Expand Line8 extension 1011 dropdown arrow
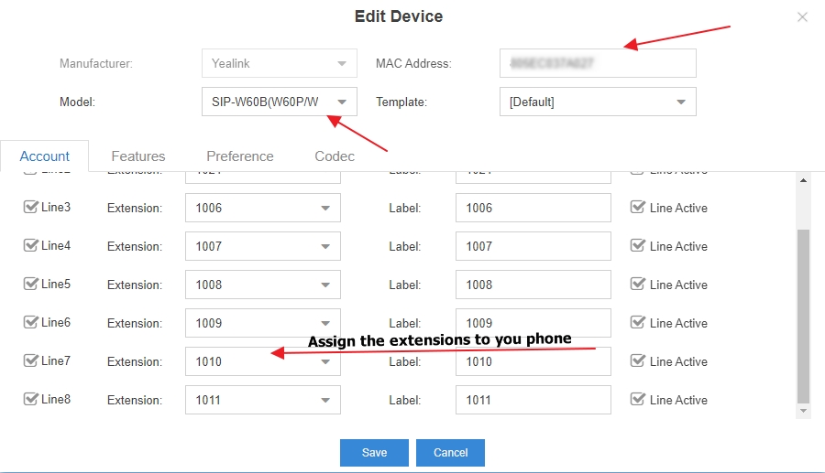 [325, 401]
